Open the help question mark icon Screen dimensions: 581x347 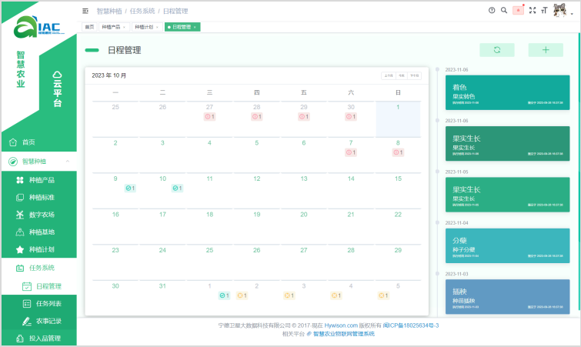pos(492,11)
